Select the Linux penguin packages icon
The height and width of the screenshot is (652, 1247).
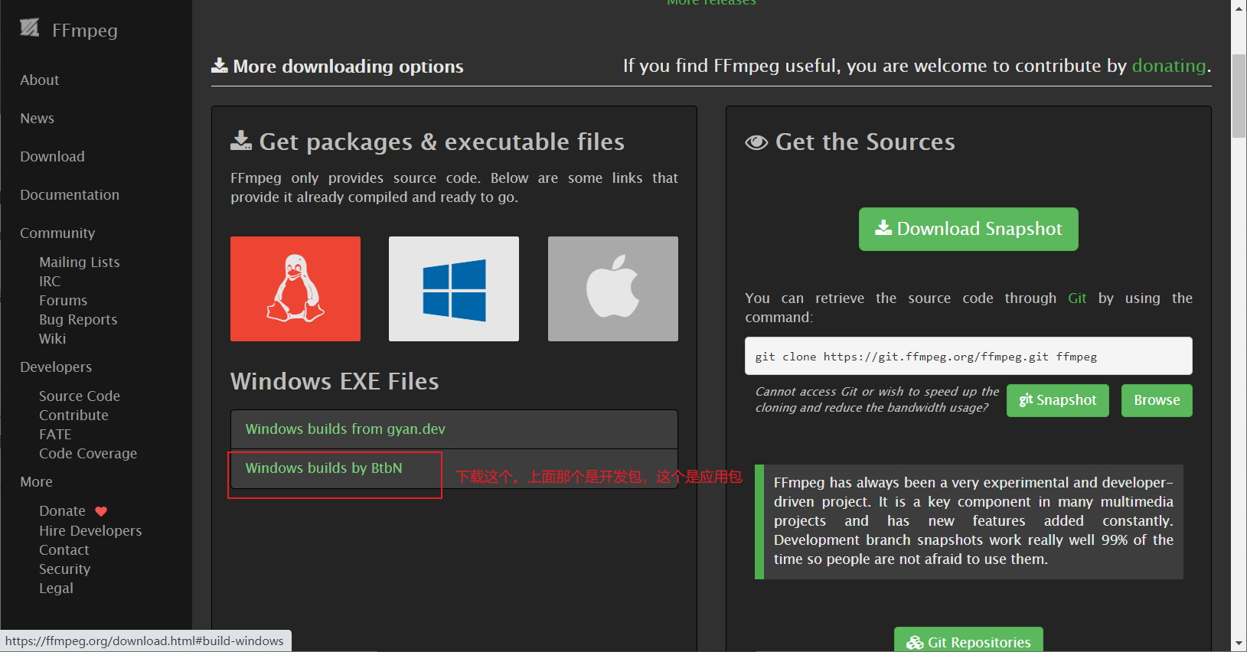(295, 289)
